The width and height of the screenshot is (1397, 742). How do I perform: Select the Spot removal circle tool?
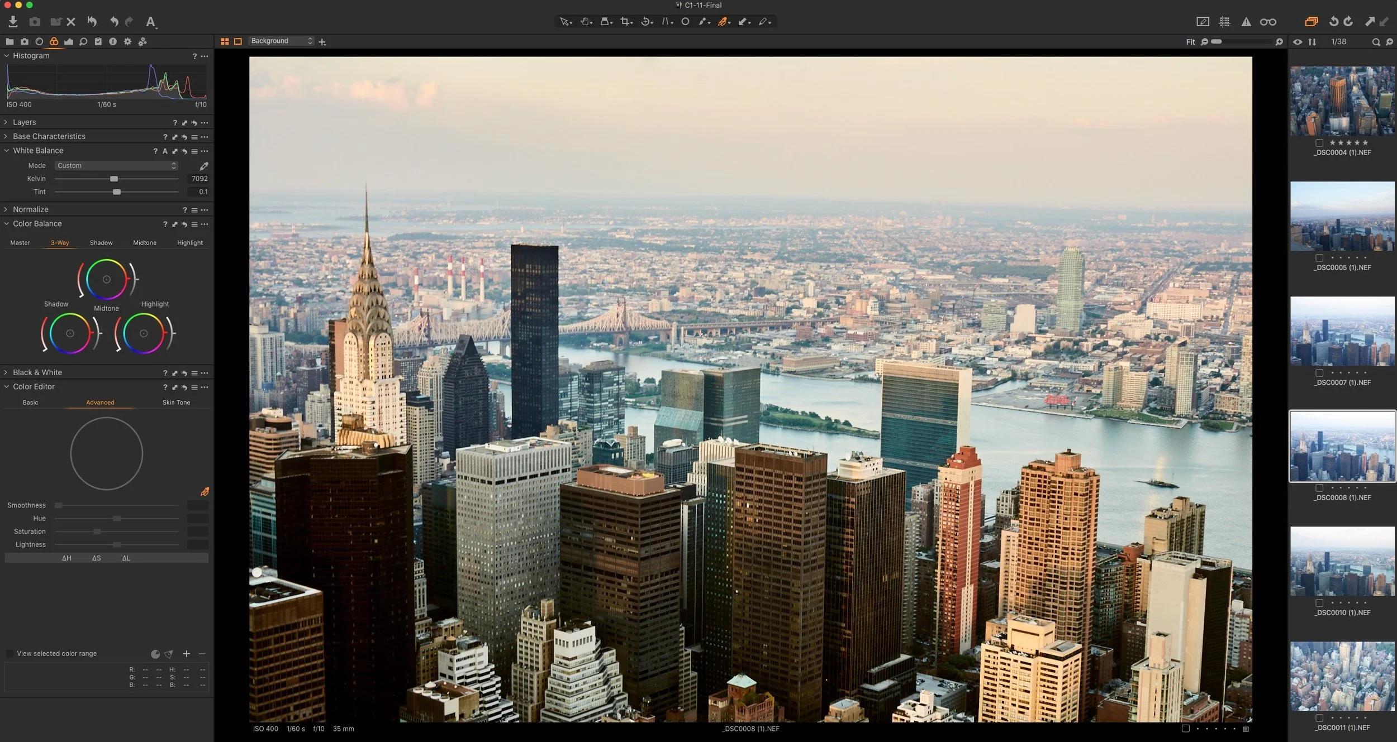[x=685, y=22]
